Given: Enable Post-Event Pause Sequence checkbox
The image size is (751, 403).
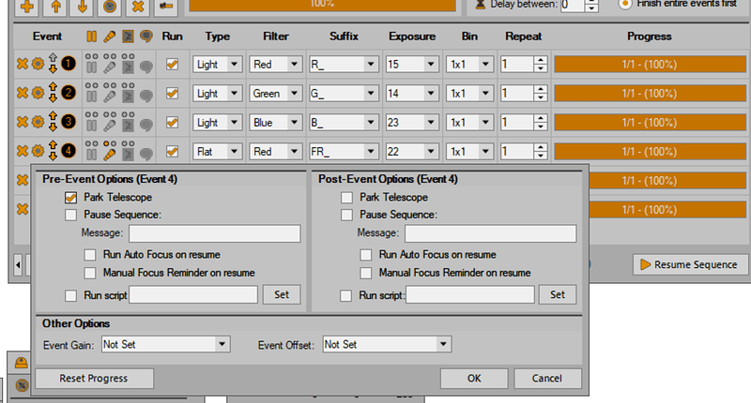Looking at the screenshot, I should click(346, 216).
